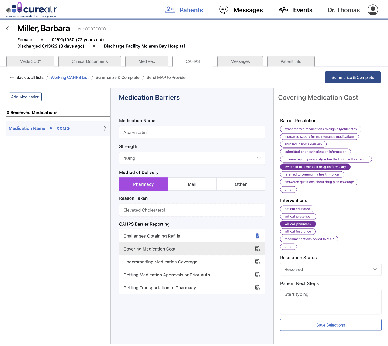Click the Add Medication button

click(x=25, y=97)
